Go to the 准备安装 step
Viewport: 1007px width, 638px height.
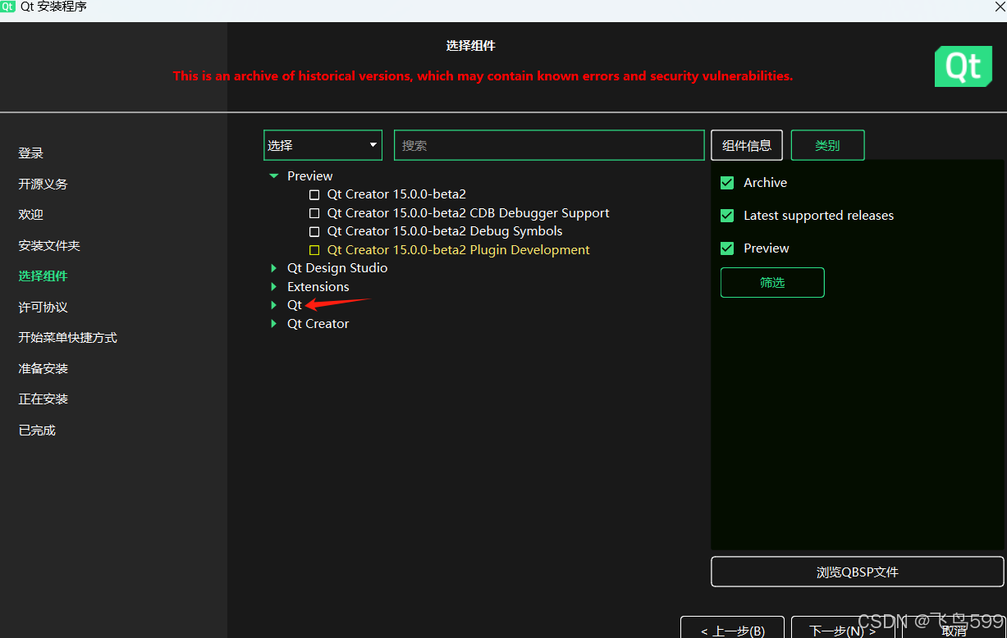tap(43, 368)
